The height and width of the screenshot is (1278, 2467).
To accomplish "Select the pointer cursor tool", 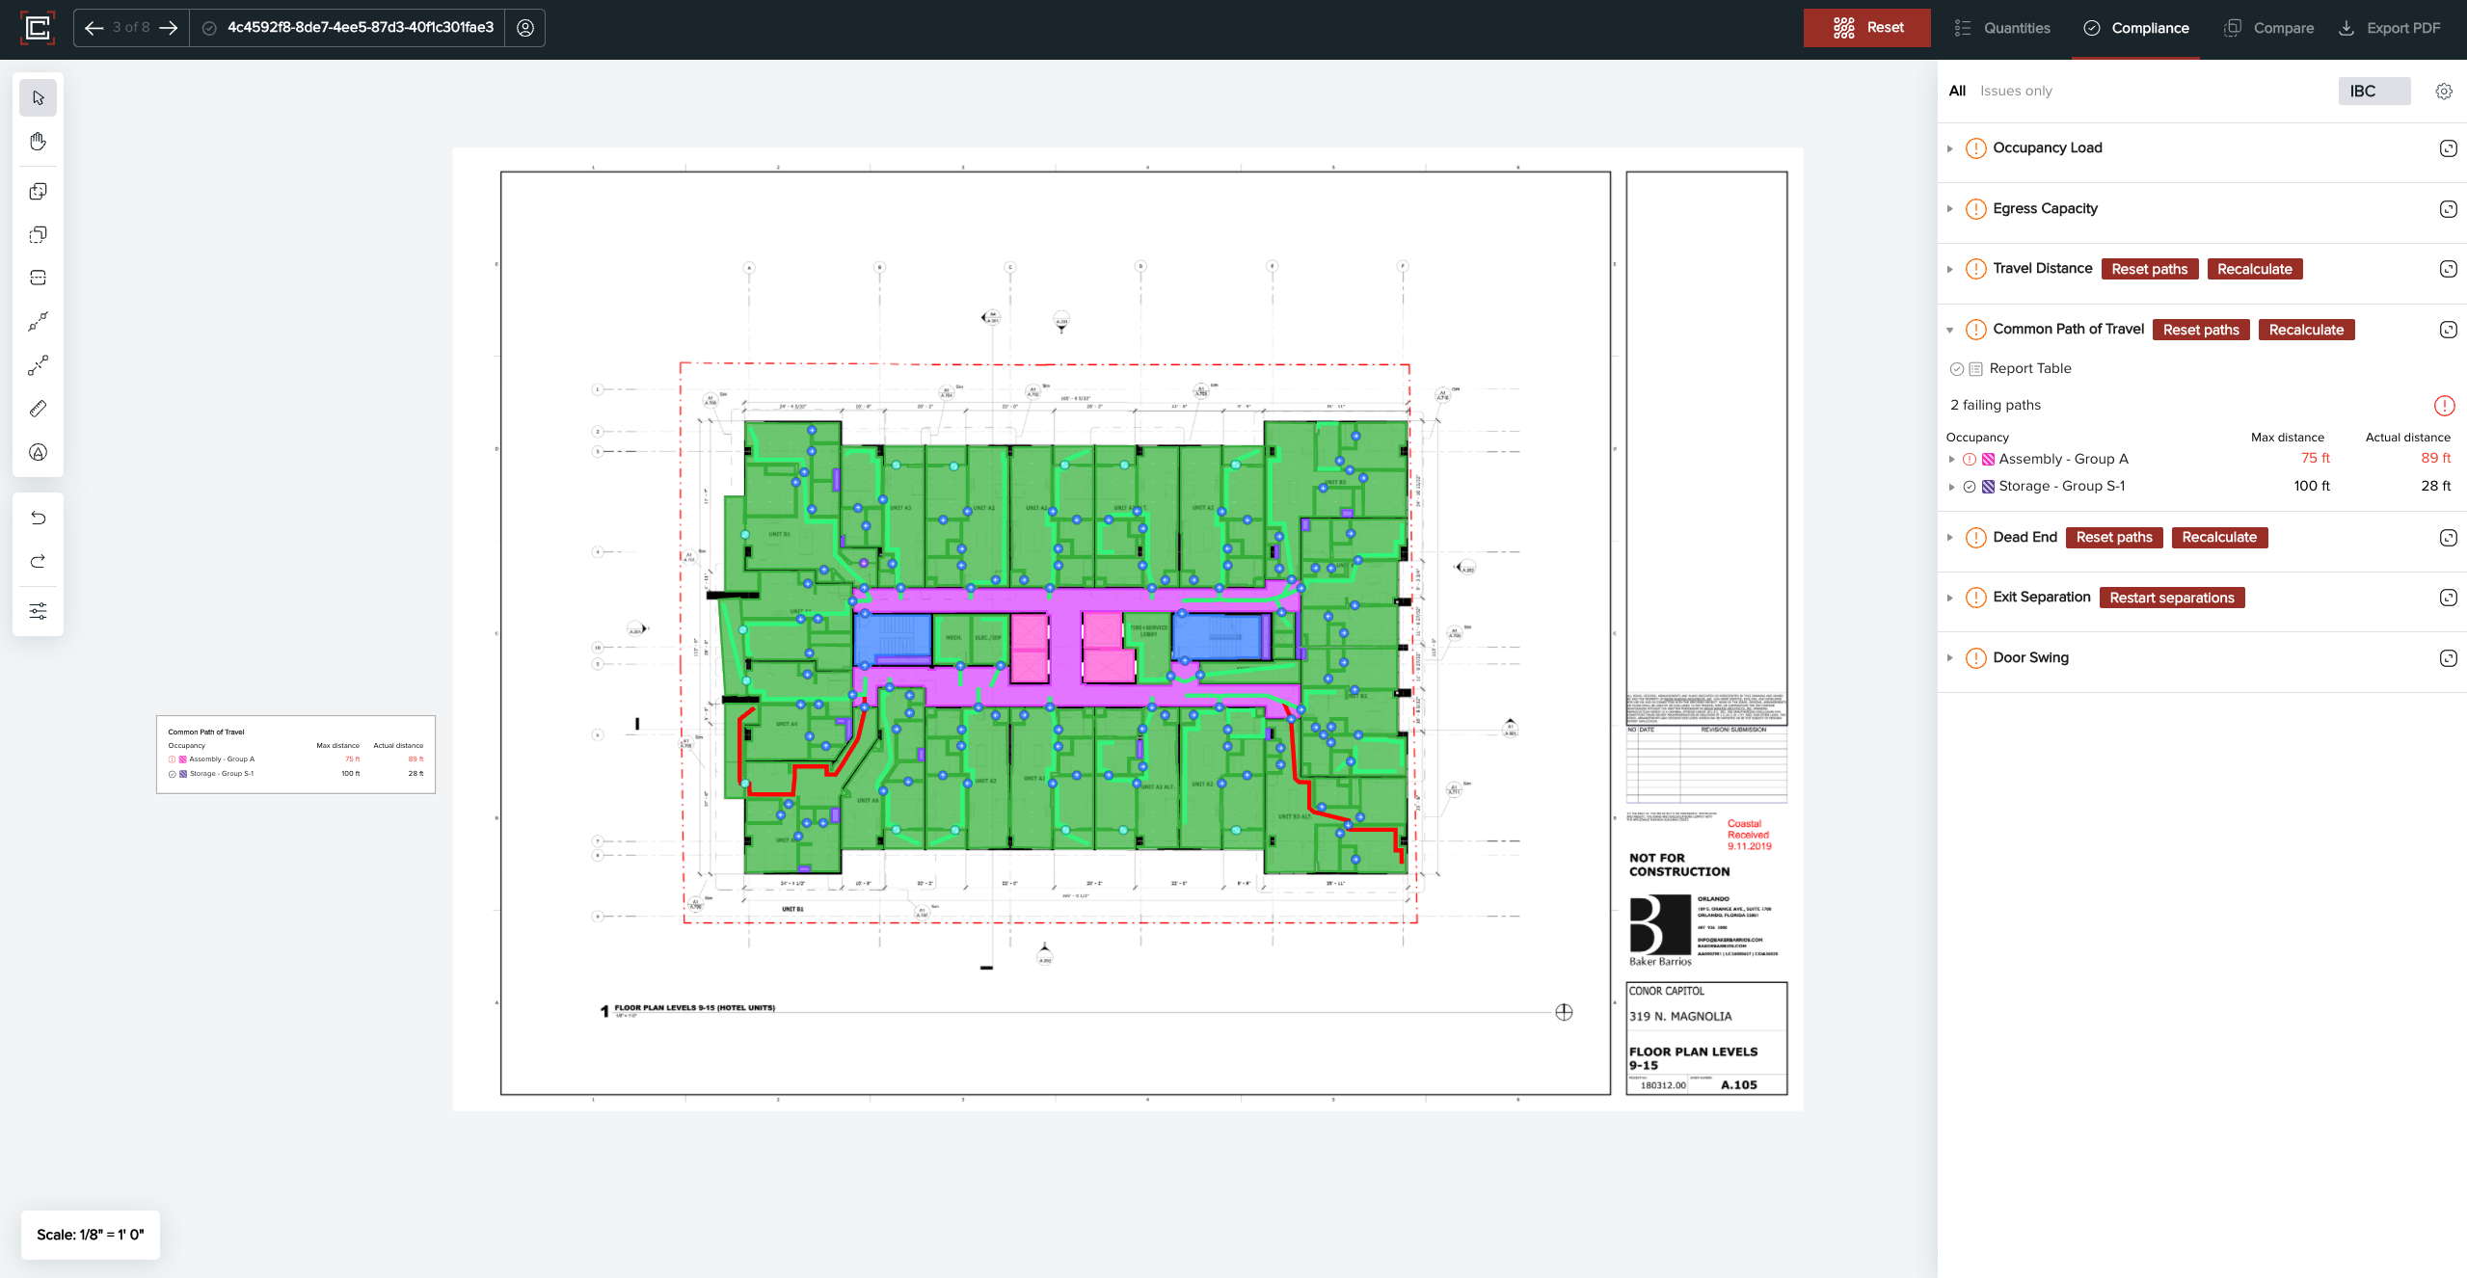I will [38, 97].
